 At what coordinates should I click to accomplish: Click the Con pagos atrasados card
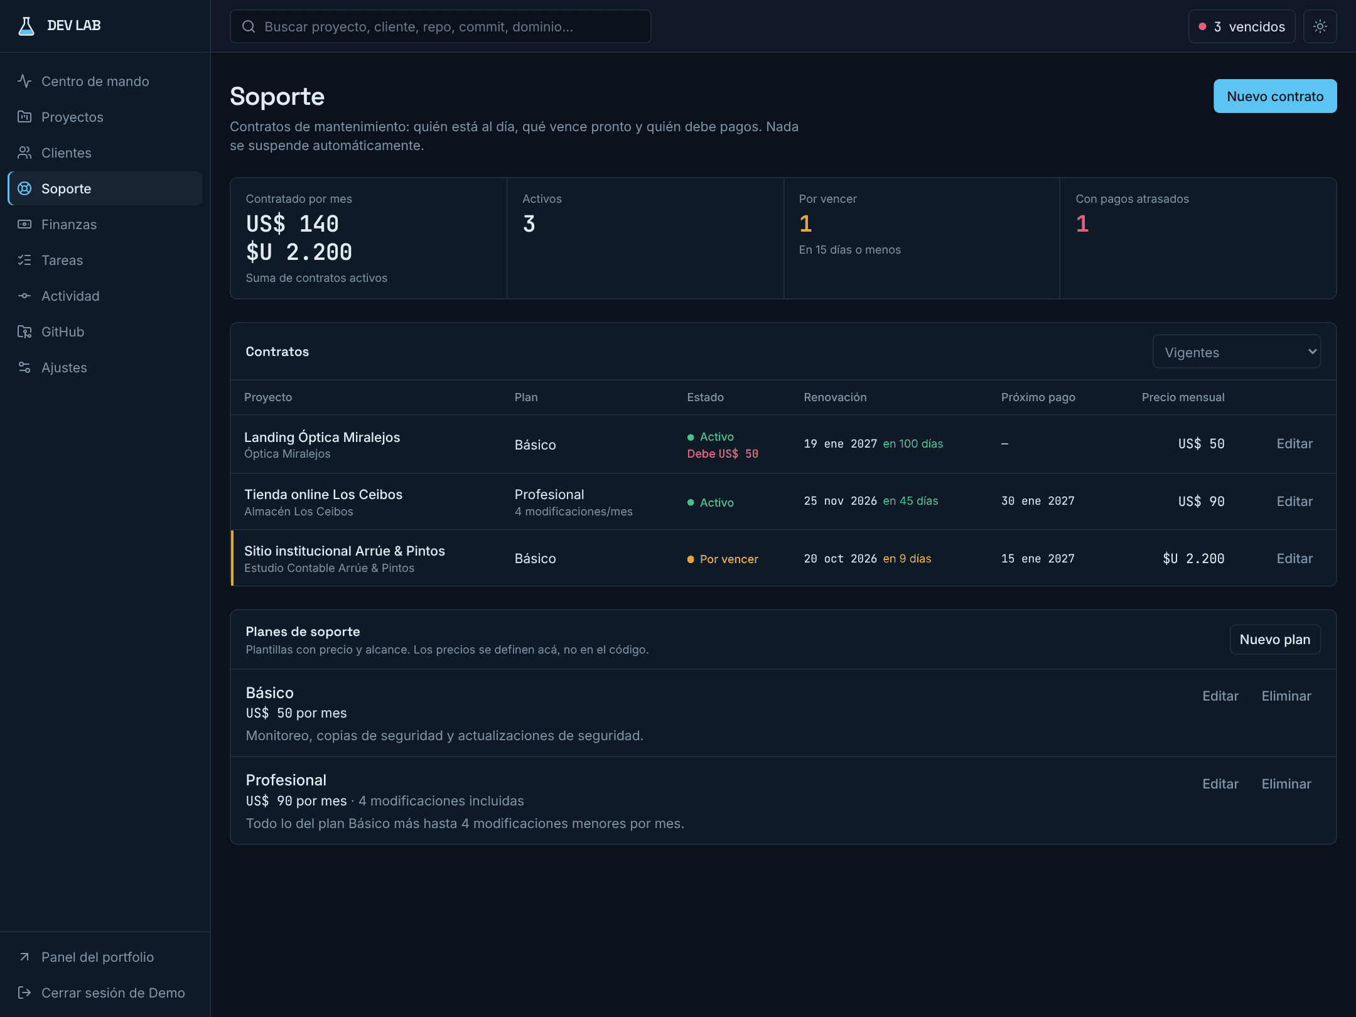pos(1198,238)
